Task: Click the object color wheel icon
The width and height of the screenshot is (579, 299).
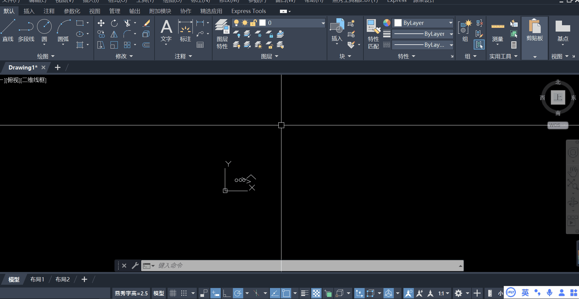Action: [x=387, y=23]
